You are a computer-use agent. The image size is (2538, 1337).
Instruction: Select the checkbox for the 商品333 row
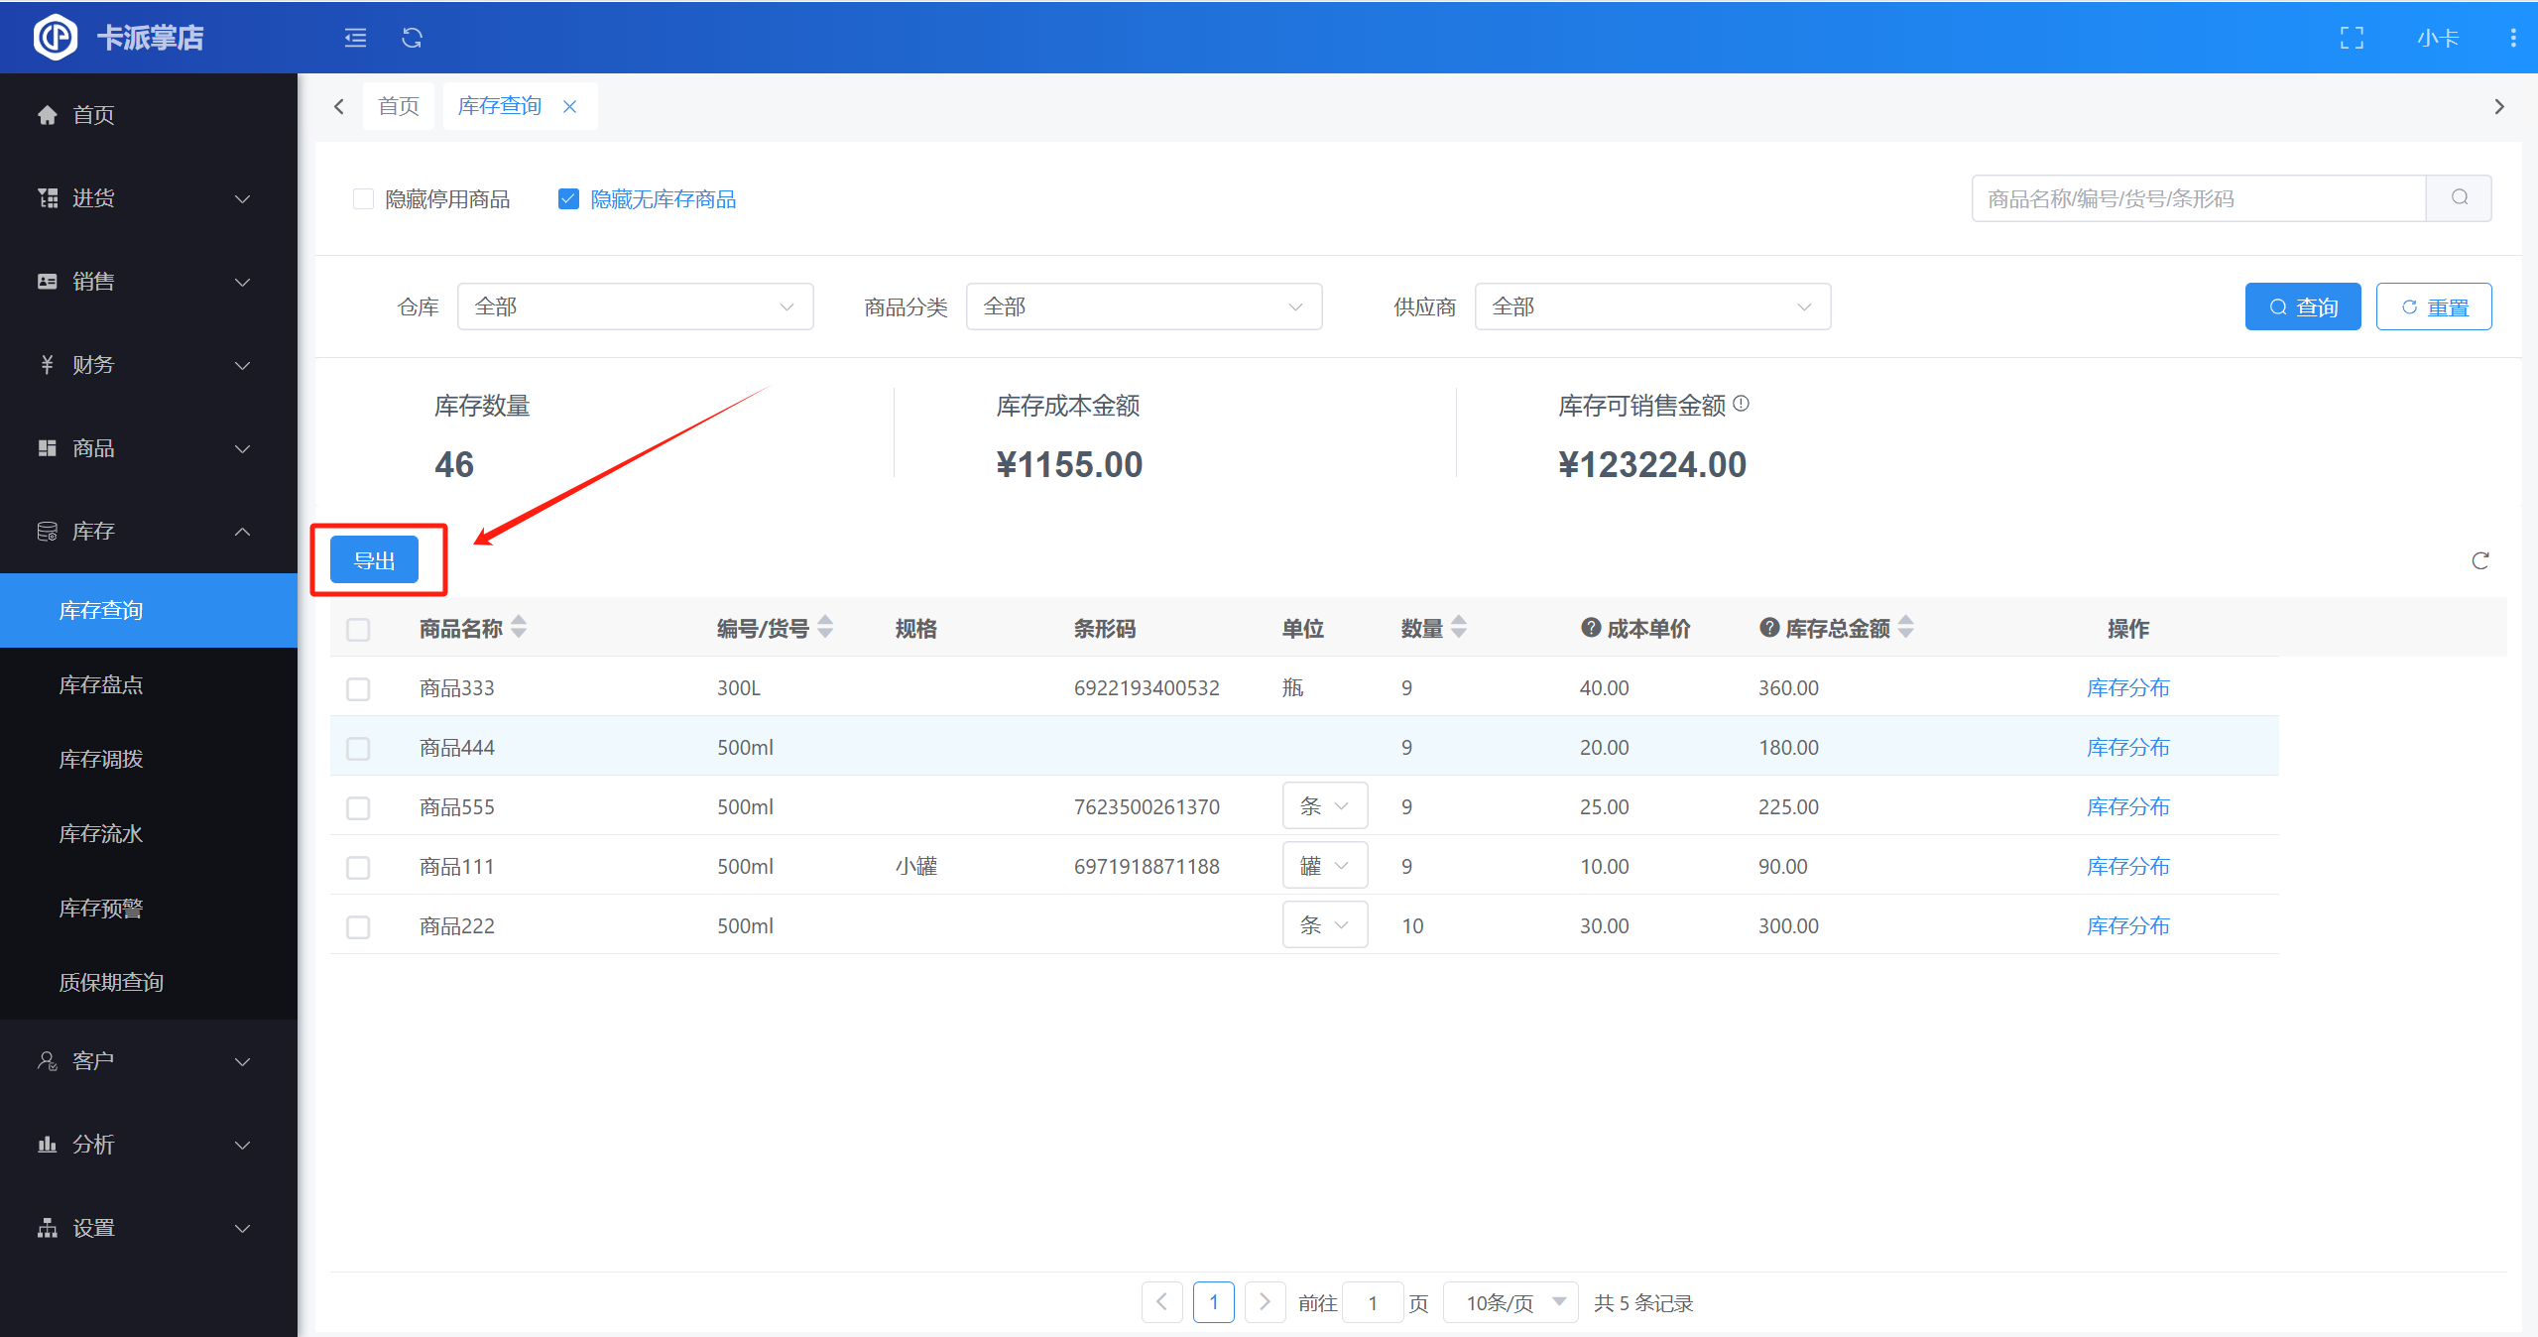358,688
